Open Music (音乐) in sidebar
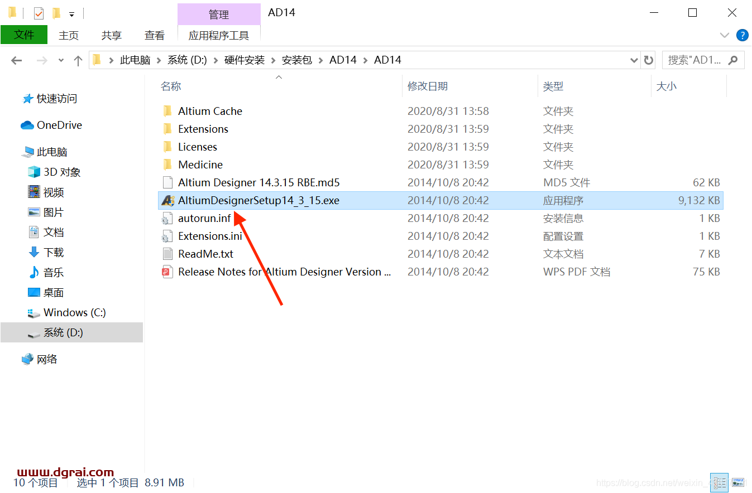752x493 pixels. click(x=46, y=272)
